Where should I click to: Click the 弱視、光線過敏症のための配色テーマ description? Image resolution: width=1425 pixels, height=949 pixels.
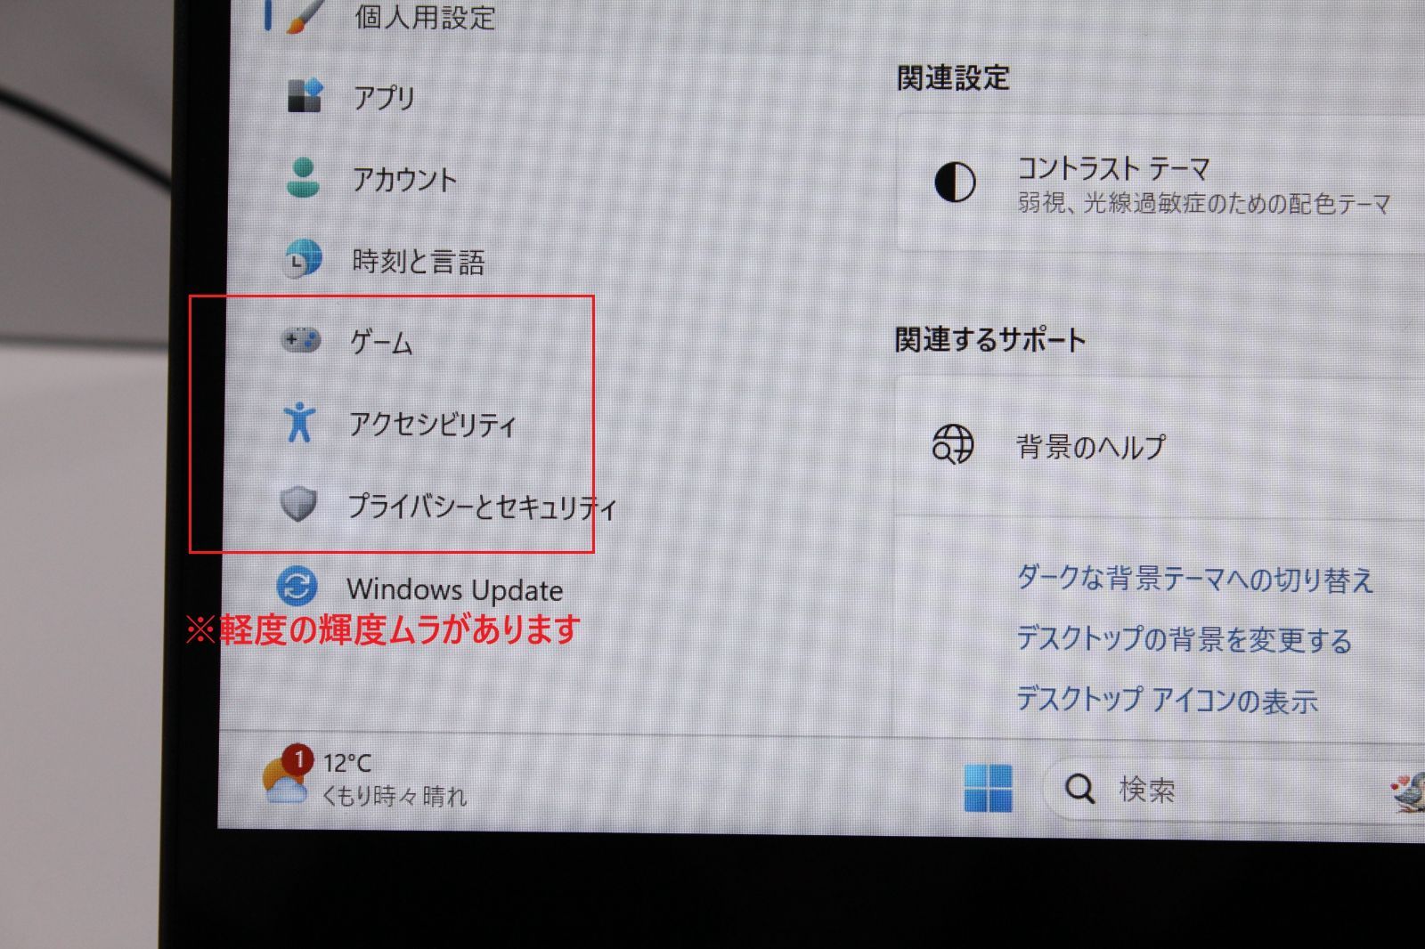coord(1204,203)
